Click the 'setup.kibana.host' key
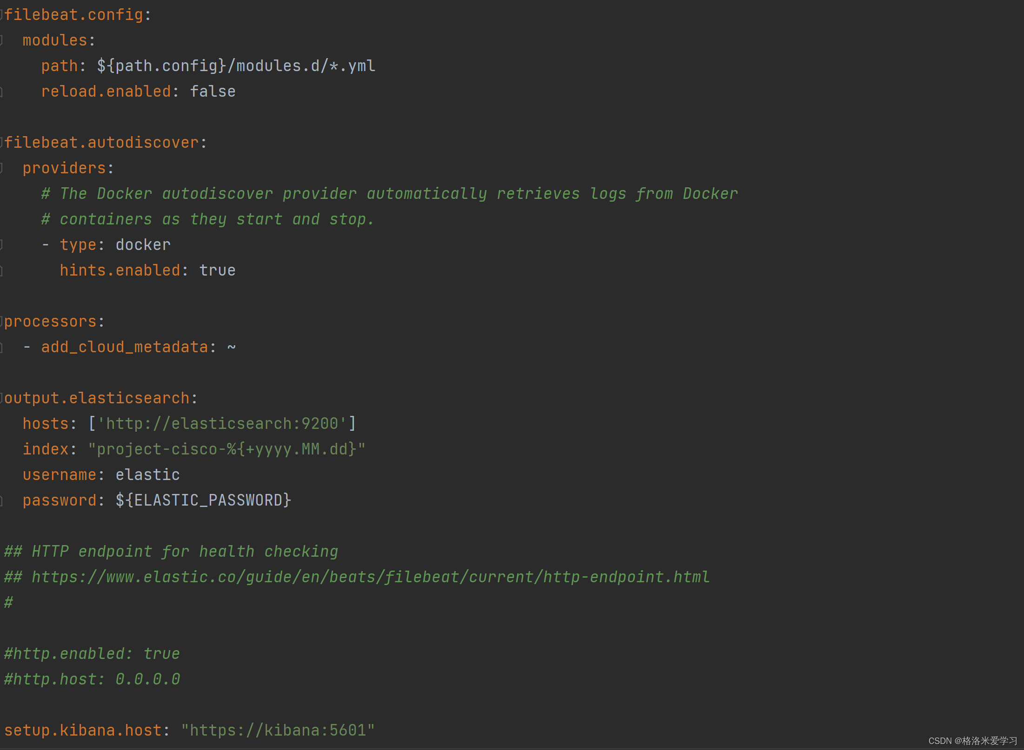This screenshot has height=750, width=1024. click(x=83, y=730)
